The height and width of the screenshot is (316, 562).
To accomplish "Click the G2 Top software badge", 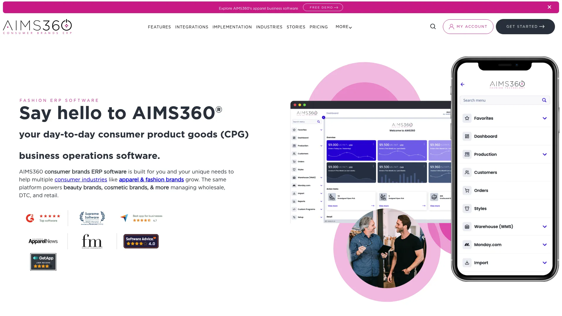I will (43, 218).
